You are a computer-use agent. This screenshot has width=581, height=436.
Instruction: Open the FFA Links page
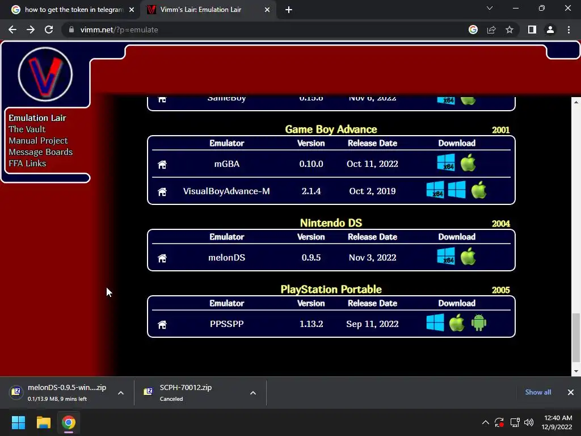click(x=27, y=163)
